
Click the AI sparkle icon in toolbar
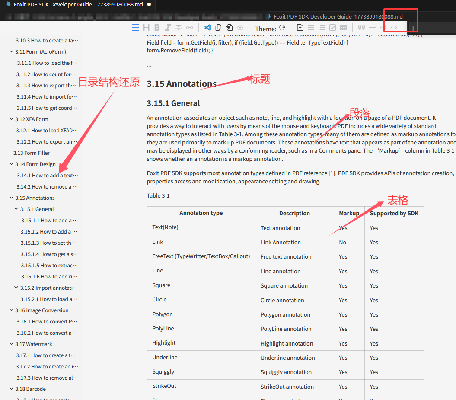pos(300,28)
